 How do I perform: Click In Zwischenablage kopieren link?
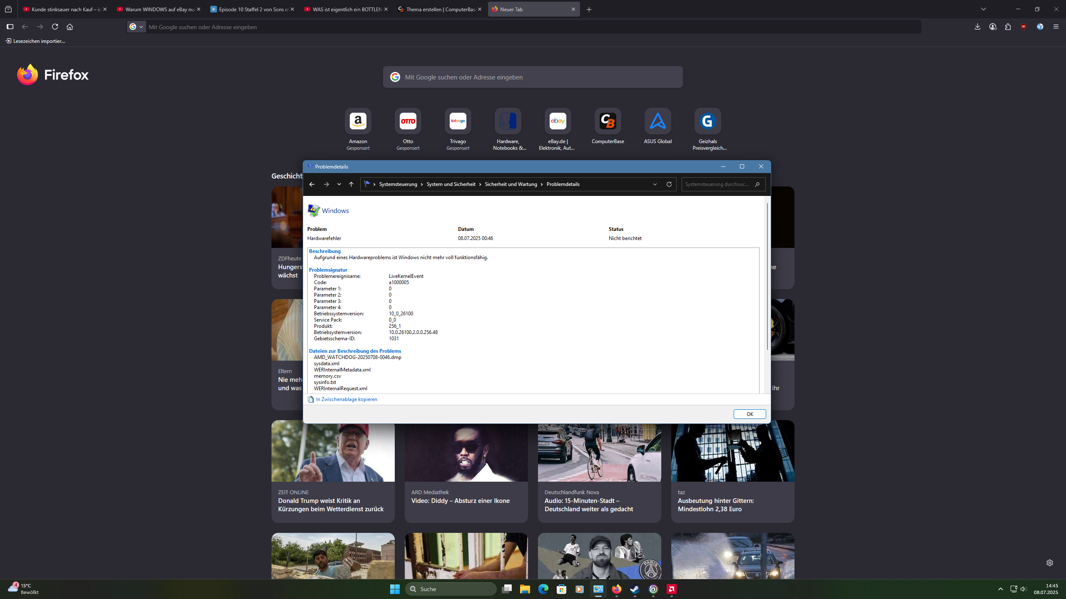coord(346,399)
